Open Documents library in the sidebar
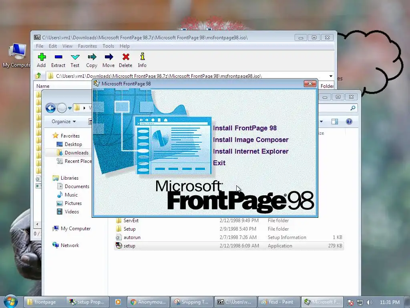410x308 pixels. tap(73, 186)
